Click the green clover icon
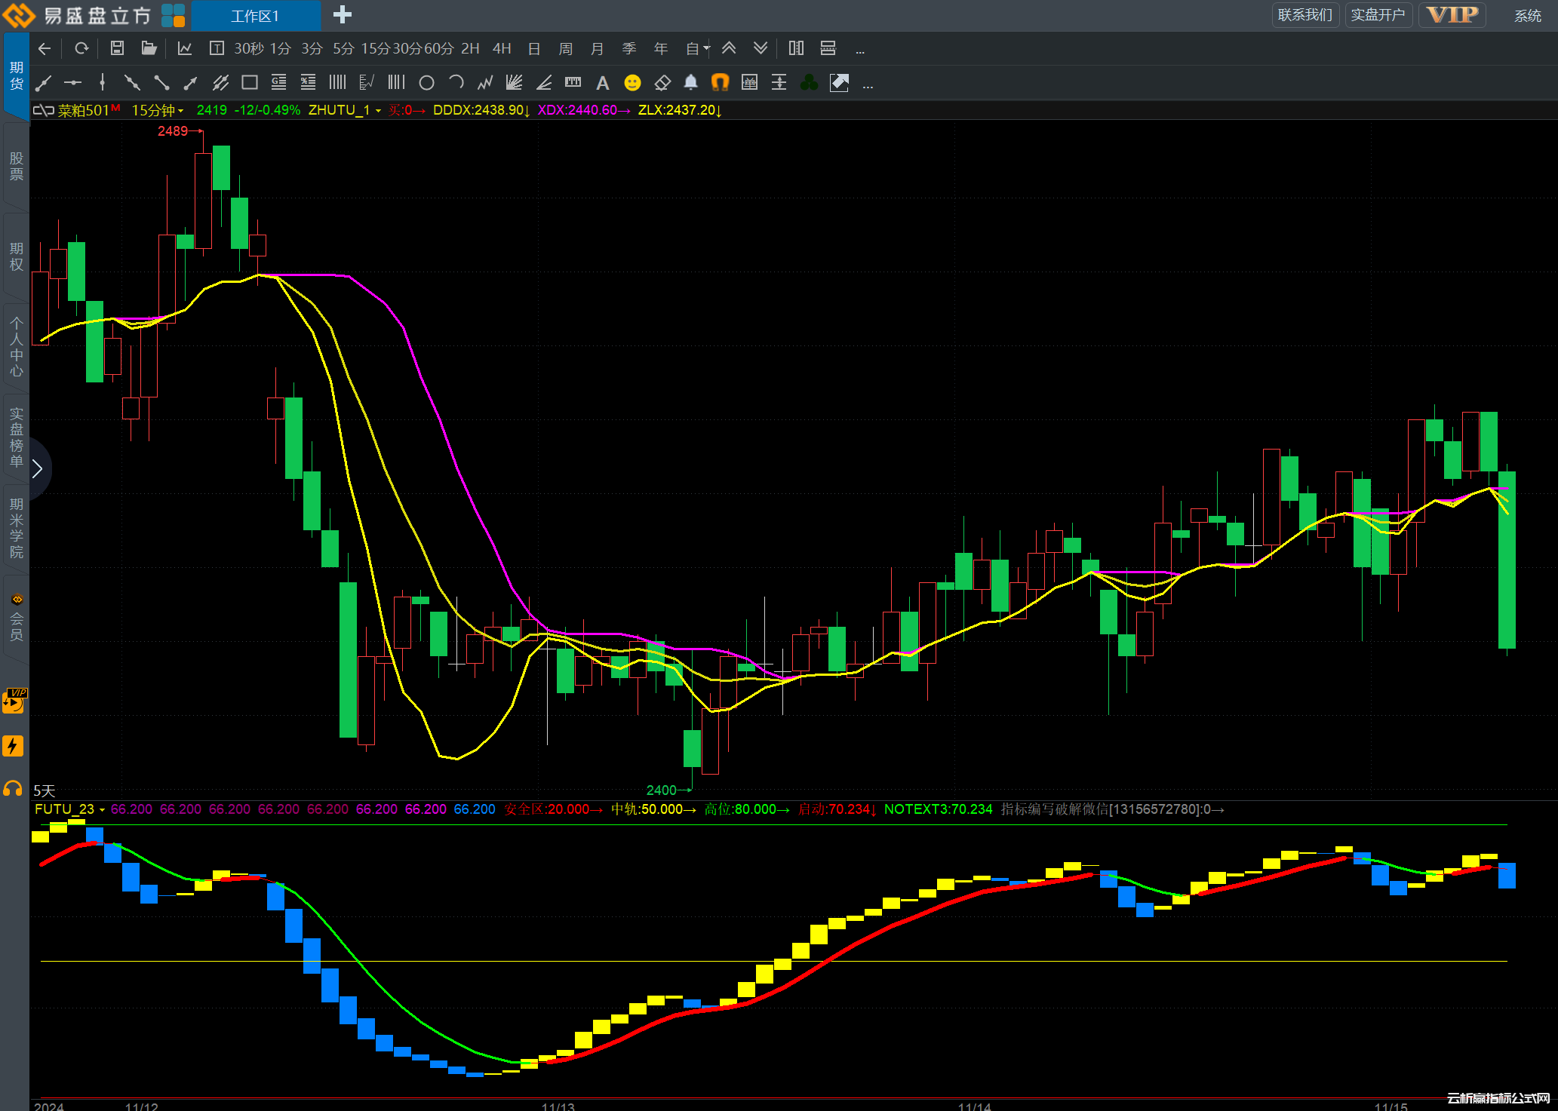 pyautogui.click(x=809, y=83)
